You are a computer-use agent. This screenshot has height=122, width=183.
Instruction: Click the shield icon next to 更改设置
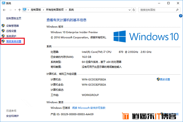coord(158,79)
